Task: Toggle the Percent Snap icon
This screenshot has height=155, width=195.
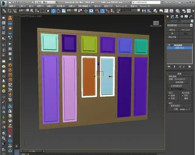Action: (x=107, y=11)
